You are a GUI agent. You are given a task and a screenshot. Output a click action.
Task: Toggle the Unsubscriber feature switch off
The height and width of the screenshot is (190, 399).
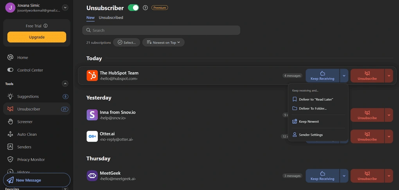[x=133, y=8]
